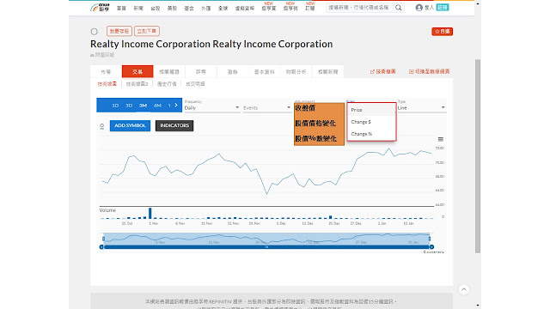This screenshot has height=309, width=550.
Task: Choose Change $ in Scale list
Action: click(371, 122)
